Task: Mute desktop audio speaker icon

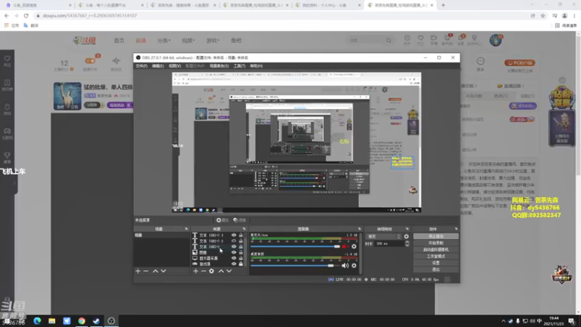Action: click(x=345, y=265)
